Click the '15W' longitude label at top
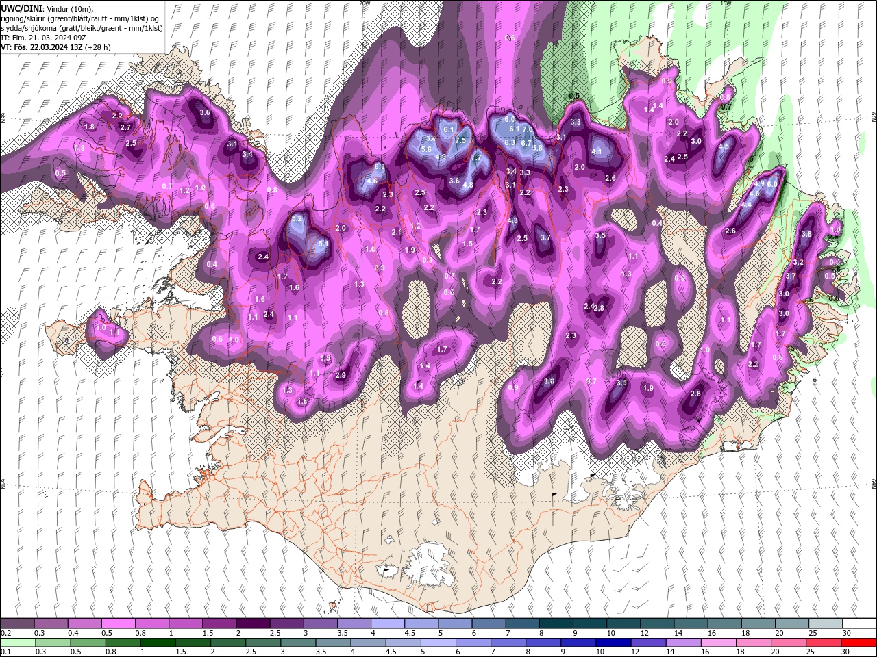877x657 pixels. (x=726, y=3)
